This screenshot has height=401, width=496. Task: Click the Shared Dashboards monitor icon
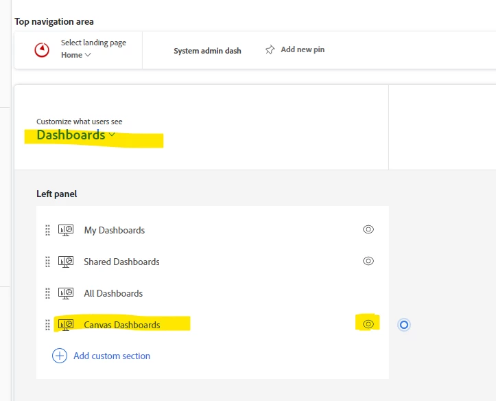(x=66, y=262)
